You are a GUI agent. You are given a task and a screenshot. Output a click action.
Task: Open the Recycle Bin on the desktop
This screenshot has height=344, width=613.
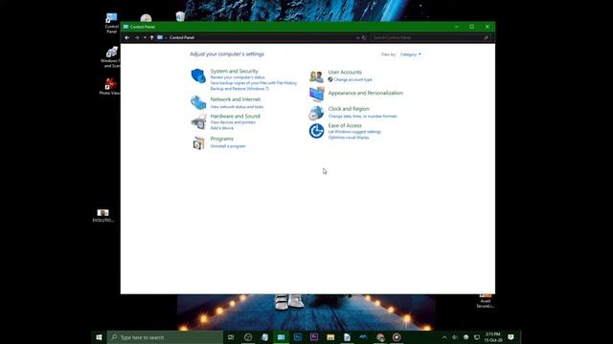tap(180, 16)
